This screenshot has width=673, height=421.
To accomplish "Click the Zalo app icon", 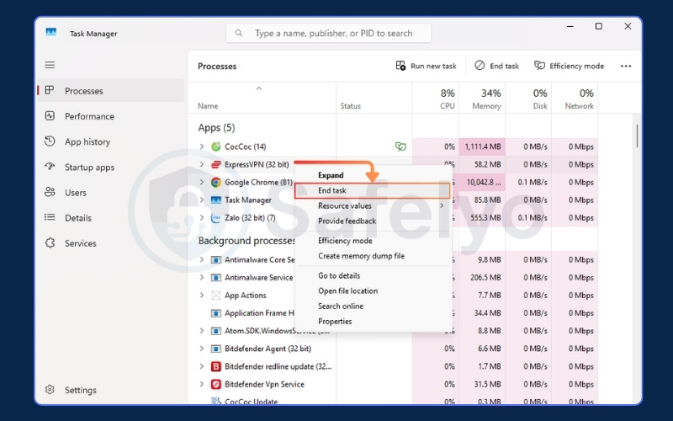I will coord(216,218).
